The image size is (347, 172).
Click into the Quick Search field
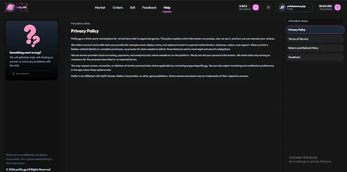tap(32, 74)
